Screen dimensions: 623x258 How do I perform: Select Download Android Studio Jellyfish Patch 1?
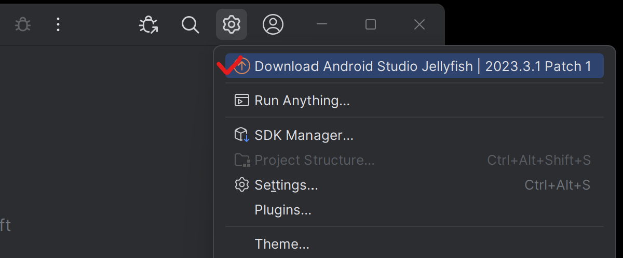tap(414, 66)
